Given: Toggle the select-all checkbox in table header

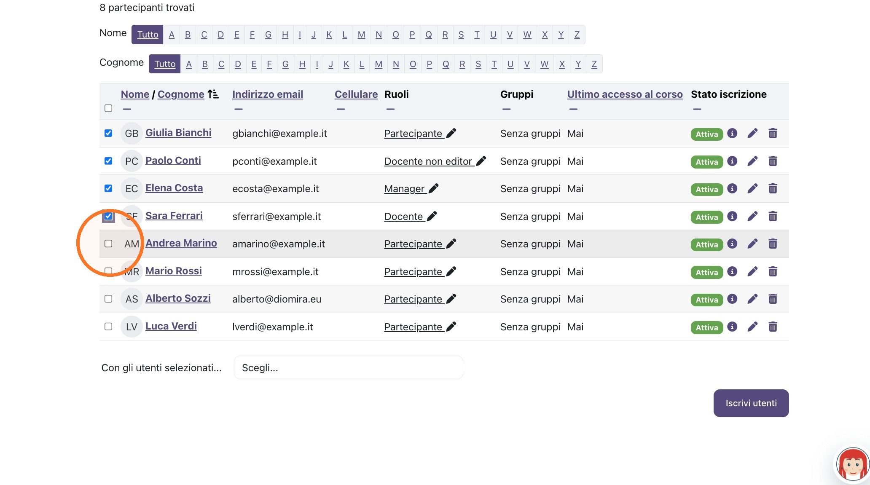Looking at the screenshot, I should (108, 108).
